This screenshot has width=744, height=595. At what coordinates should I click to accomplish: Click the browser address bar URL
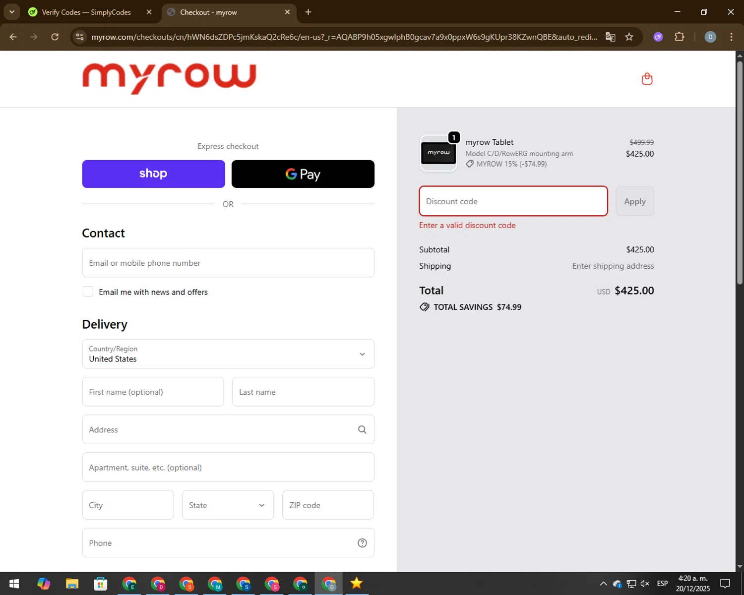coord(344,37)
